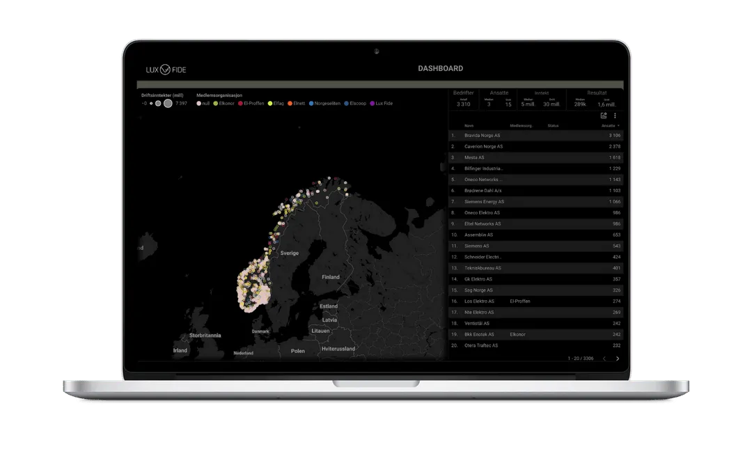
Task: Sort the table by Medlemsorg. column header
Action: pos(521,126)
